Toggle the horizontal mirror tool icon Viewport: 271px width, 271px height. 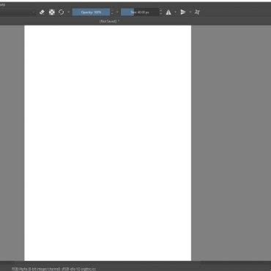tap(168, 12)
